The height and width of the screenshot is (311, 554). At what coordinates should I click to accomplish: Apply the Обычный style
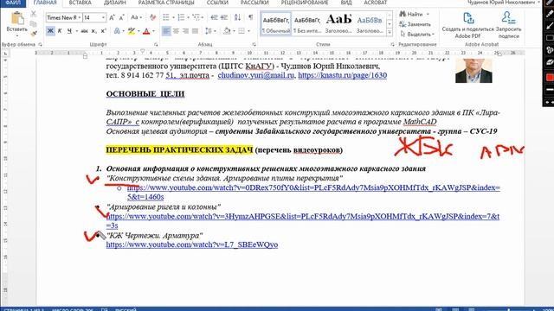click(275, 24)
